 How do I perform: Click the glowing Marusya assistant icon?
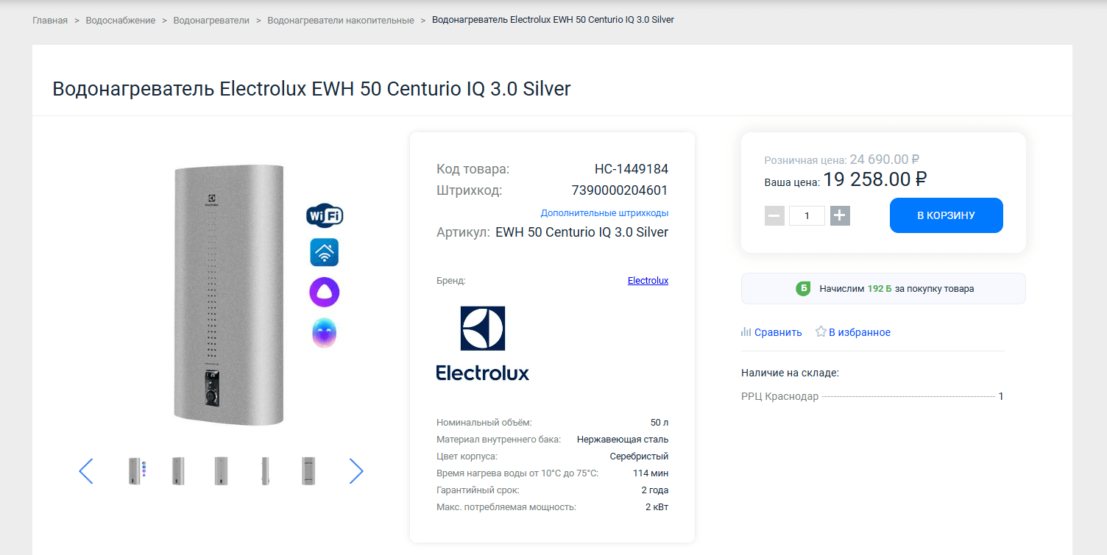pos(325,332)
